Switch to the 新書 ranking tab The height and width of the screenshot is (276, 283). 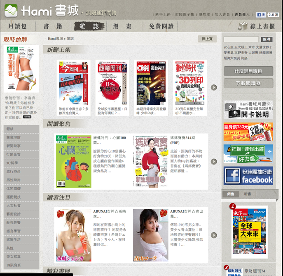[x=247, y=194]
